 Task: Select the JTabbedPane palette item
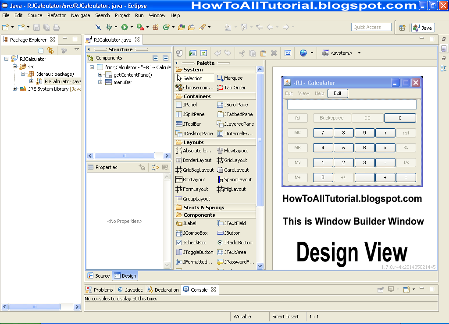tap(235, 114)
